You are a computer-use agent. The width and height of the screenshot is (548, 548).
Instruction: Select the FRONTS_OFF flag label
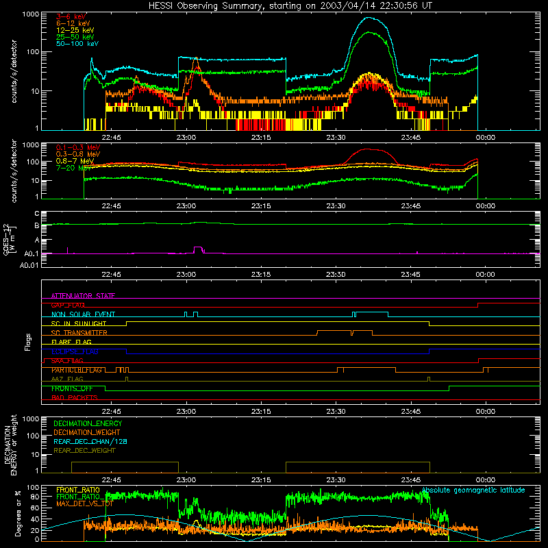pos(72,388)
